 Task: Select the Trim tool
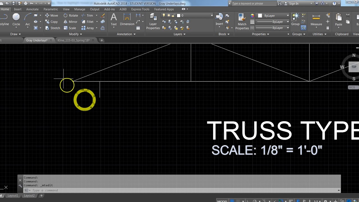[x=87, y=15]
